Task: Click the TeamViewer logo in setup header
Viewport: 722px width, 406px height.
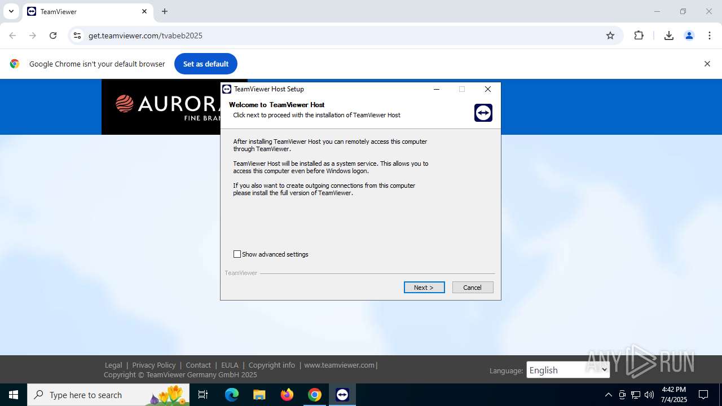Action: 483,113
